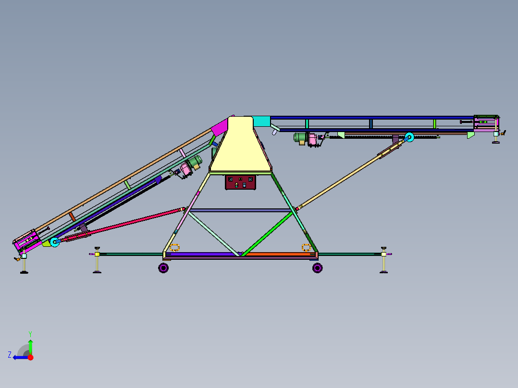
Task: Select the magenta block atop inclined conveyor
Action: pyautogui.click(x=220, y=127)
